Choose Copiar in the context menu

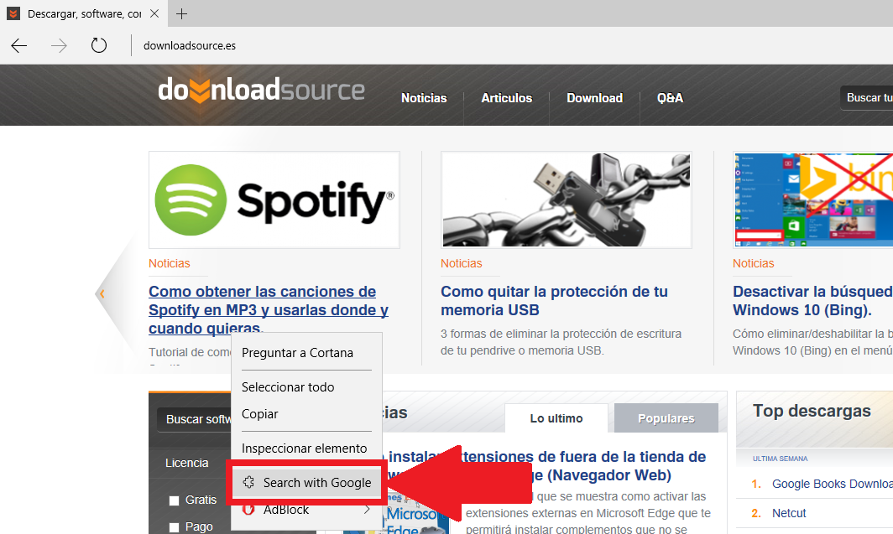(x=306, y=414)
